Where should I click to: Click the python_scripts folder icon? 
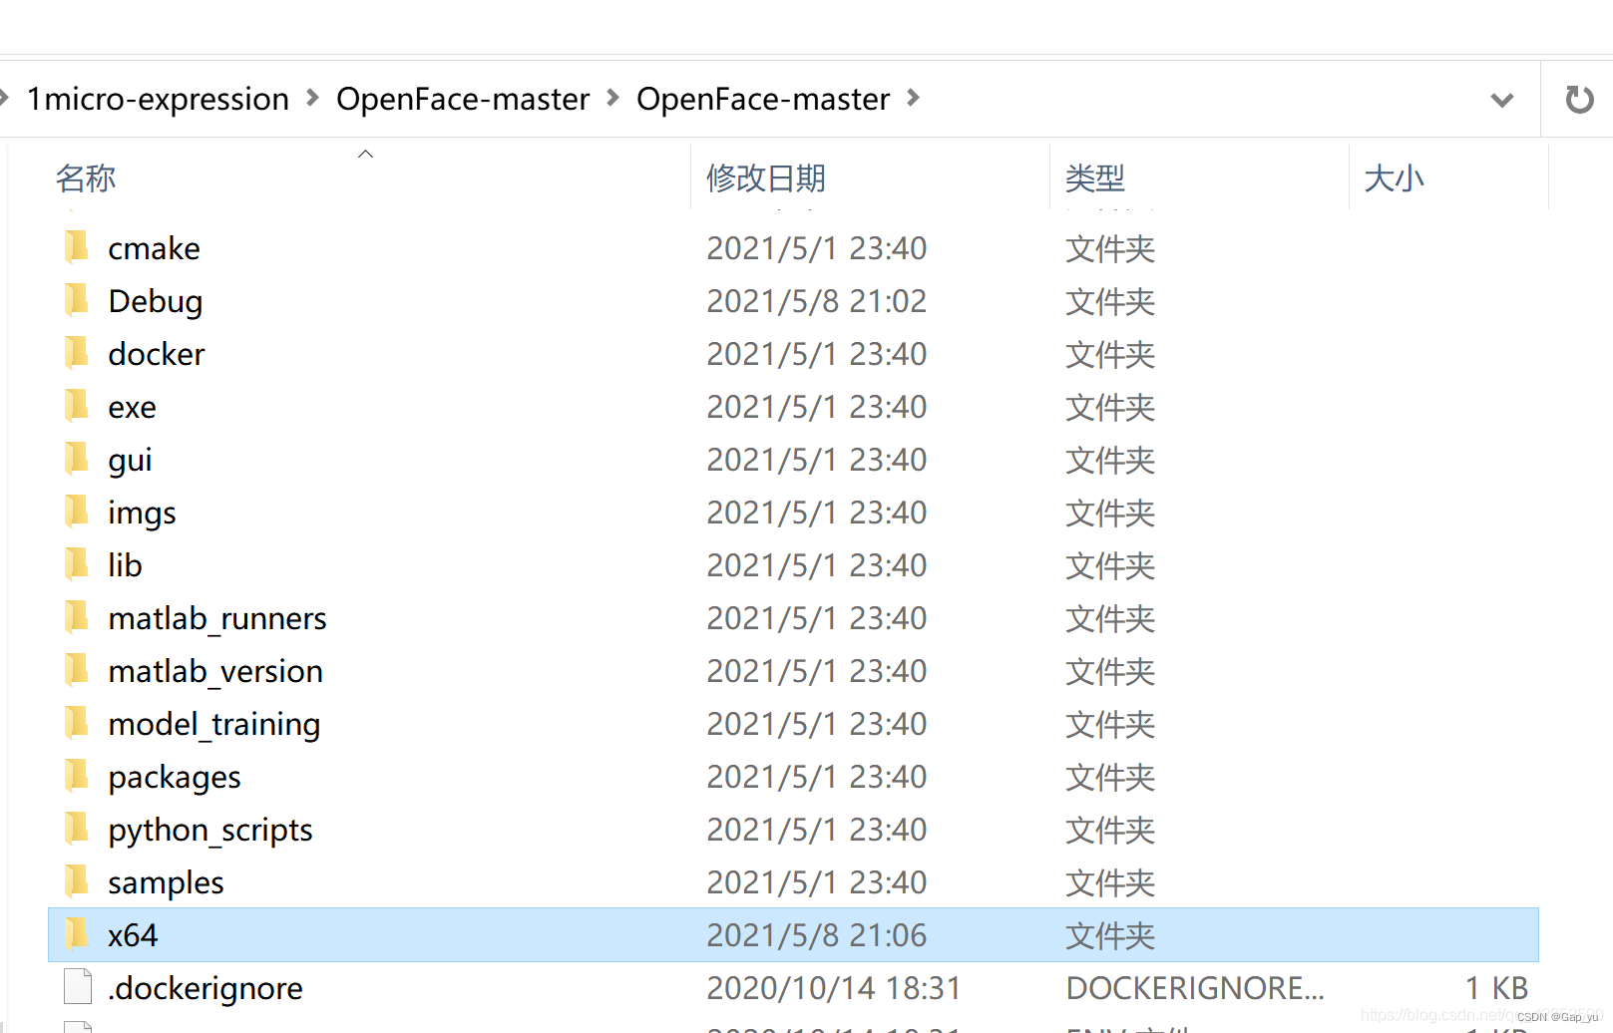[x=77, y=829]
